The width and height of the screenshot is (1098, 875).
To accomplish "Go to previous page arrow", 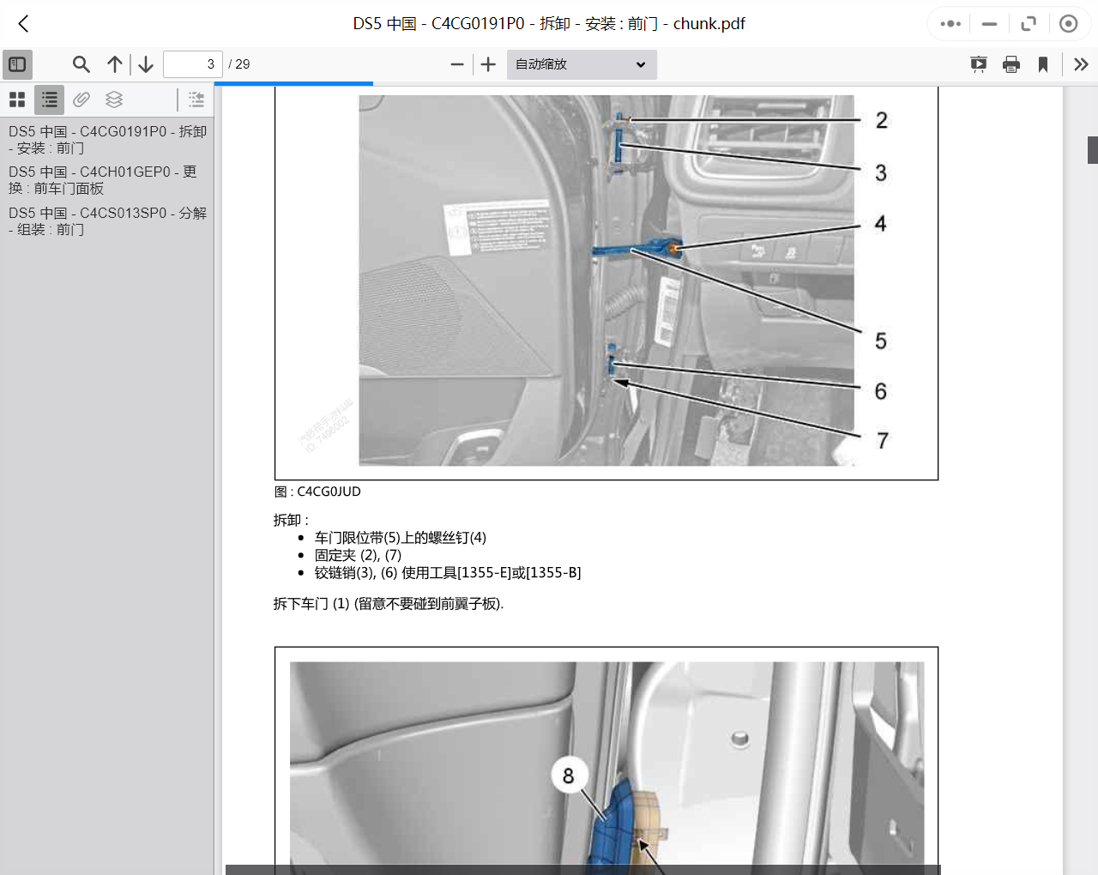I will (x=115, y=64).
